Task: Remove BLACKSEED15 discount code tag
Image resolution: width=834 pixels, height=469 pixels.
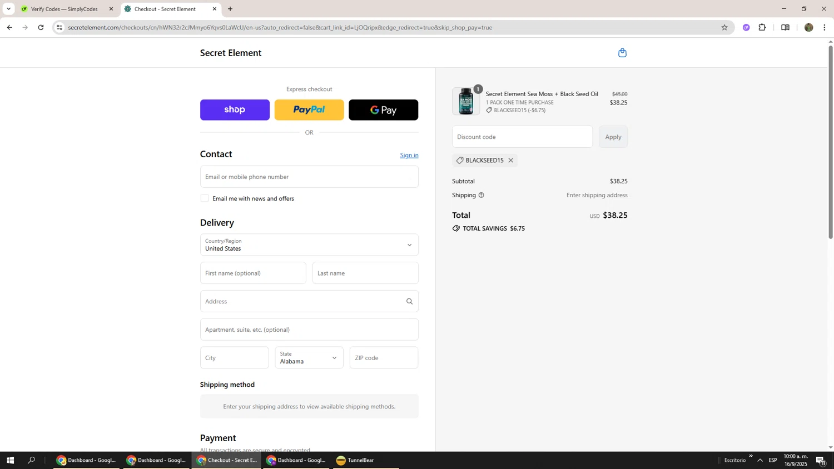Action: click(x=510, y=160)
